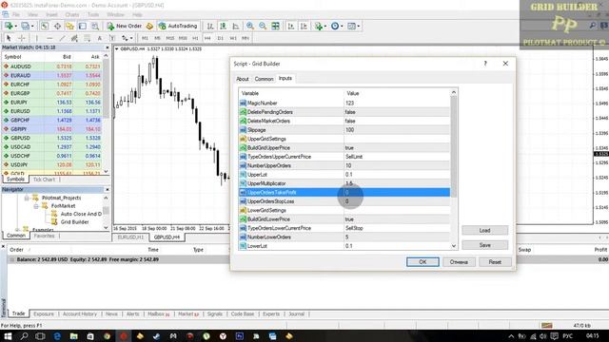Switch chart to line chart icon

(x=236, y=26)
